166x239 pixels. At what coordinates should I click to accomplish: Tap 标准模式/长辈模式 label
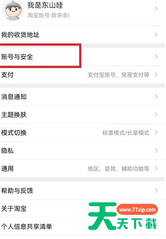pyautogui.click(x=126, y=133)
